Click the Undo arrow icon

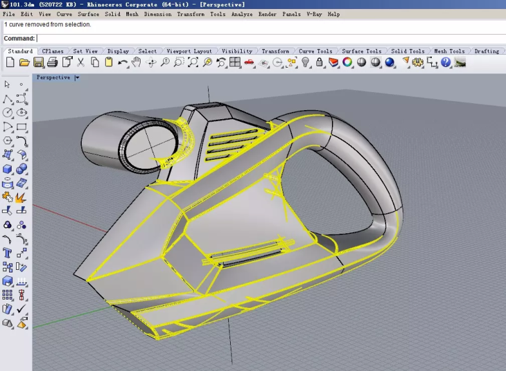122,62
